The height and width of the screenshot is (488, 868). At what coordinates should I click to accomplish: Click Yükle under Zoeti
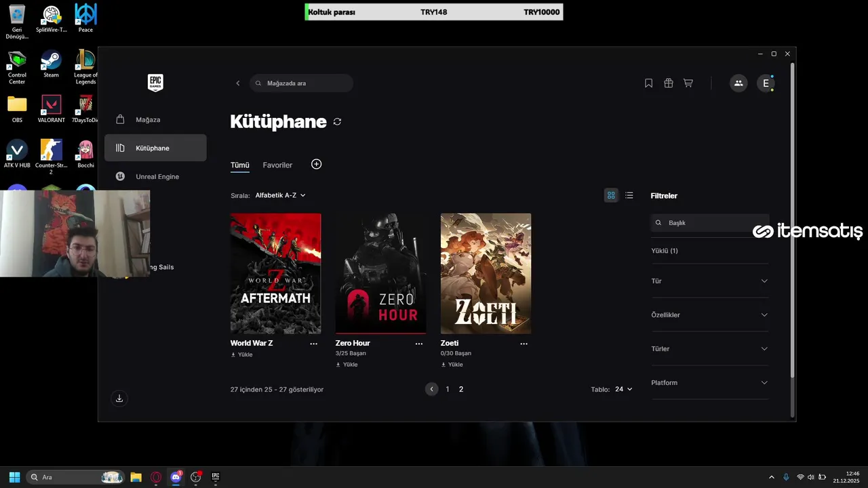click(452, 365)
